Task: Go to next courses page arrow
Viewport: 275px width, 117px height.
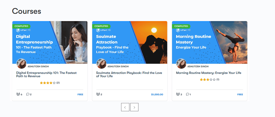Action: click(134, 107)
